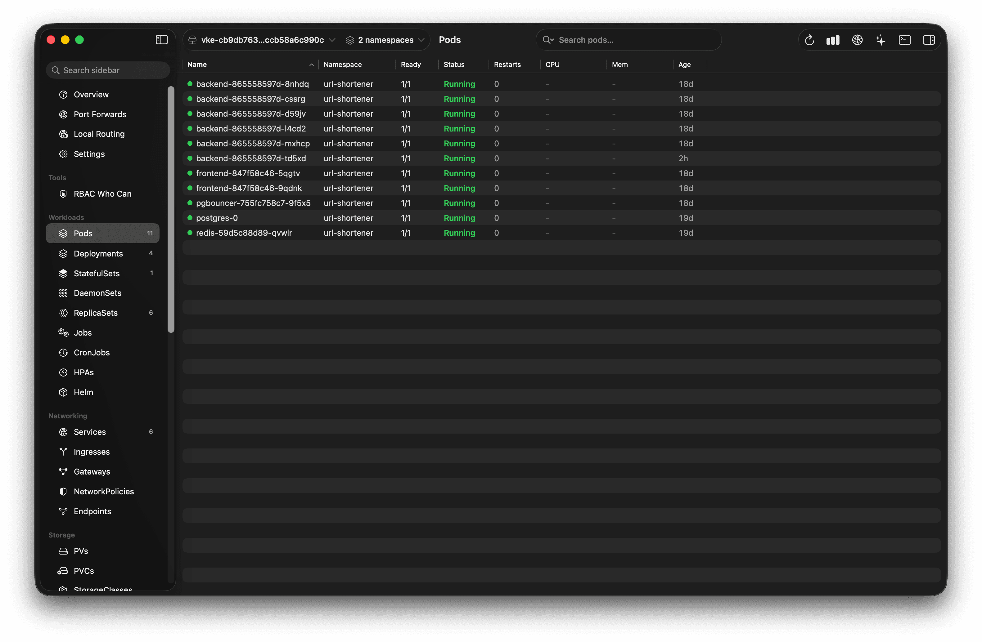This screenshot has height=642, width=982.
Task: Click Running status of postgres-0
Action: pyautogui.click(x=459, y=218)
